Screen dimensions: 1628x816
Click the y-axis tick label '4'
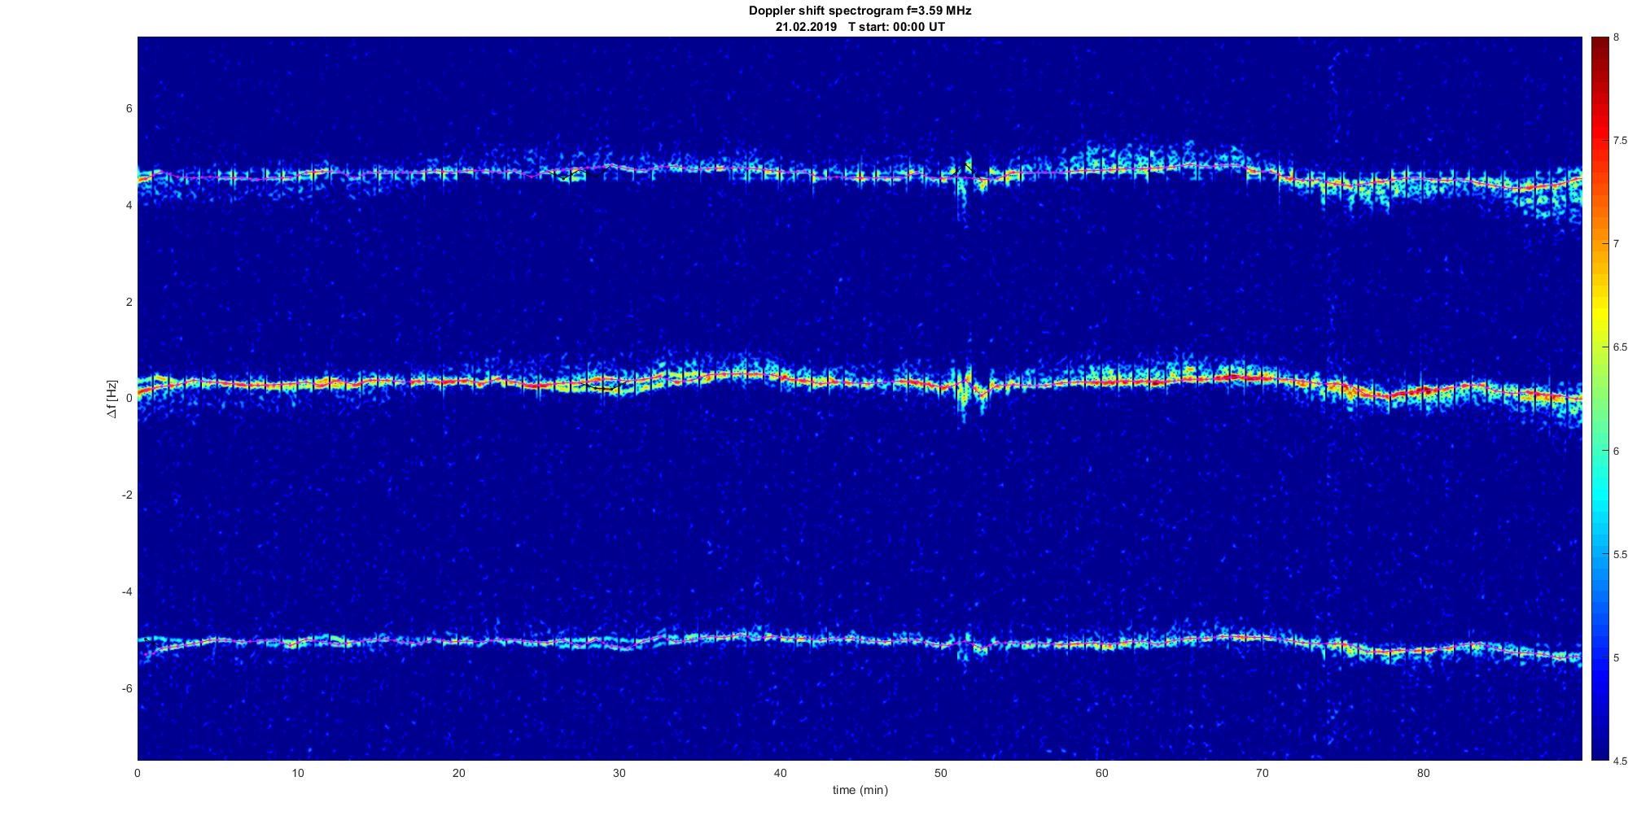(129, 206)
